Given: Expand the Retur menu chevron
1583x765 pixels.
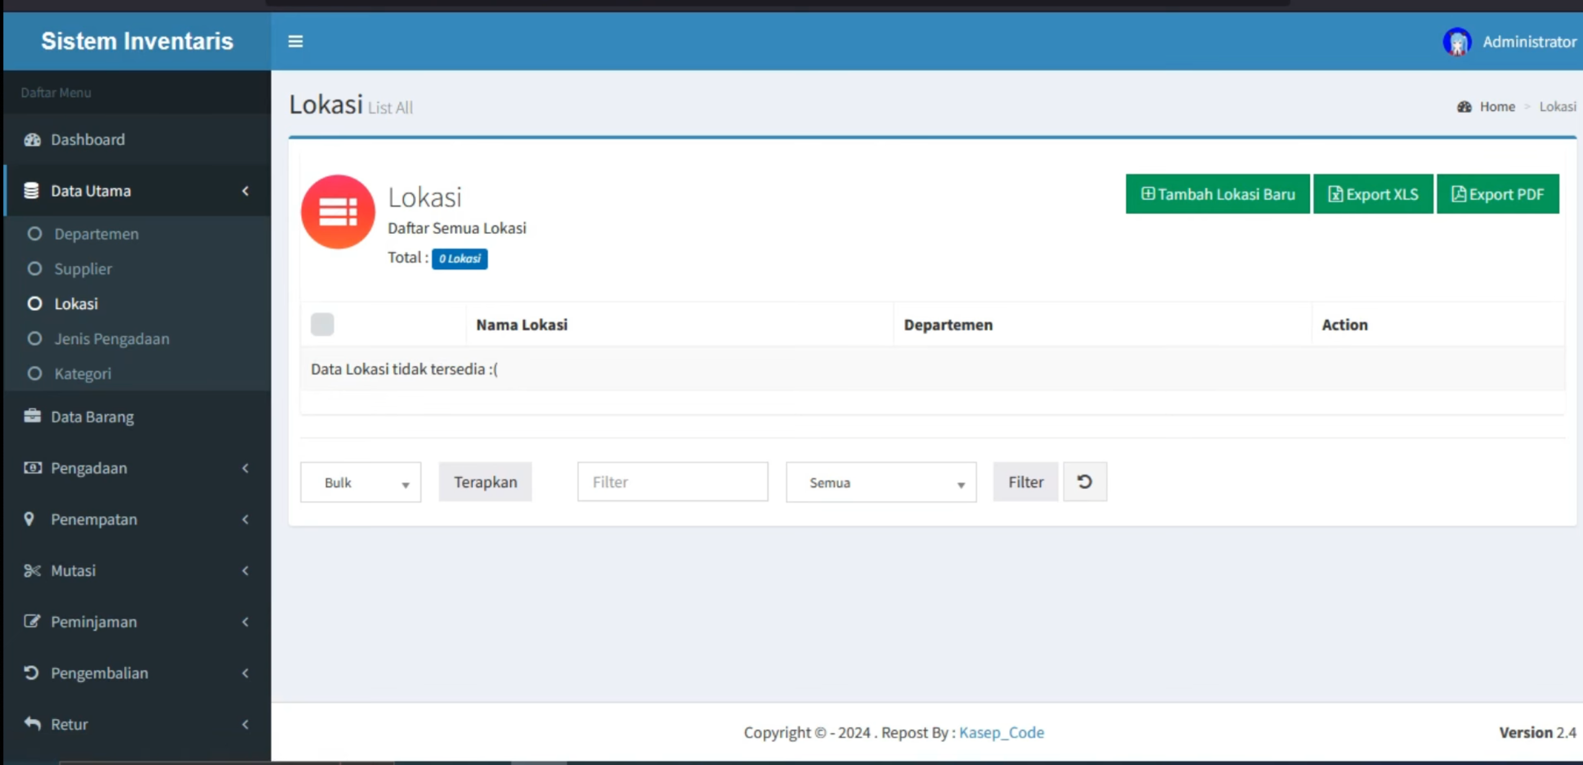Looking at the screenshot, I should pyautogui.click(x=246, y=724).
